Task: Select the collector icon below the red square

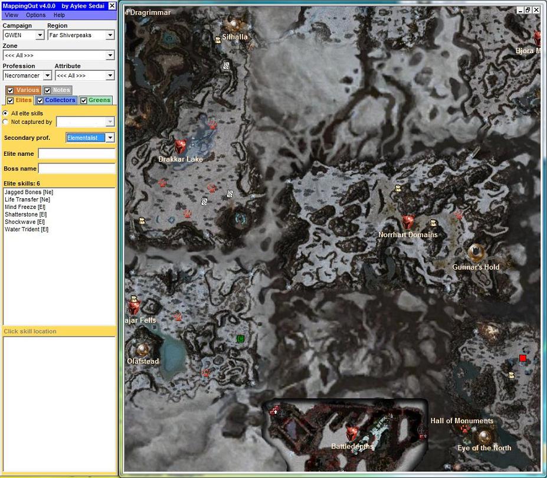Action: pos(511,375)
